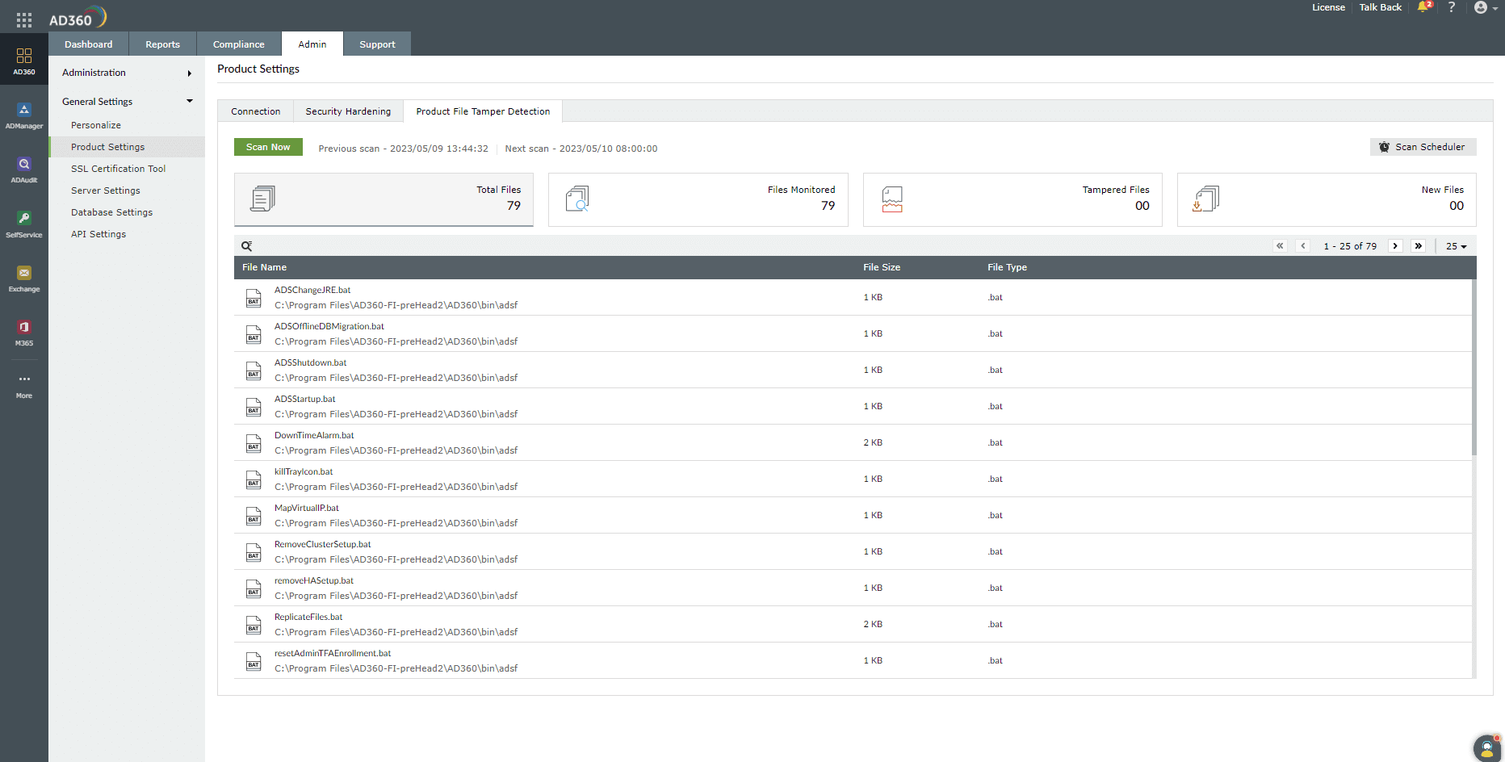Open SelfService from the sidebar

pyautogui.click(x=24, y=224)
